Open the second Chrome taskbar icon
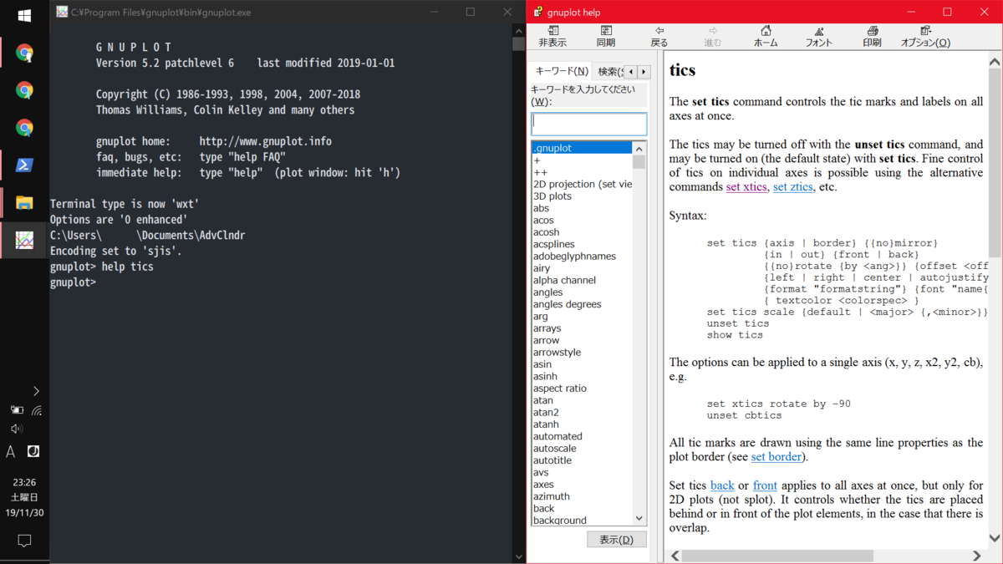Image resolution: width=1003 pixels, height=564 pixels. coord(24,90)
